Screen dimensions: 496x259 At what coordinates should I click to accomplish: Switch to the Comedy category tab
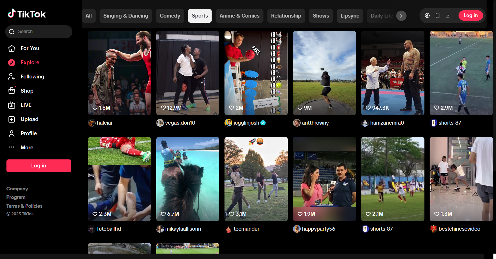coord(170,16)
